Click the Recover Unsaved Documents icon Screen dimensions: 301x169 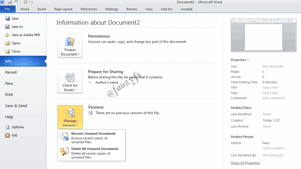click(x=64, y=136)
